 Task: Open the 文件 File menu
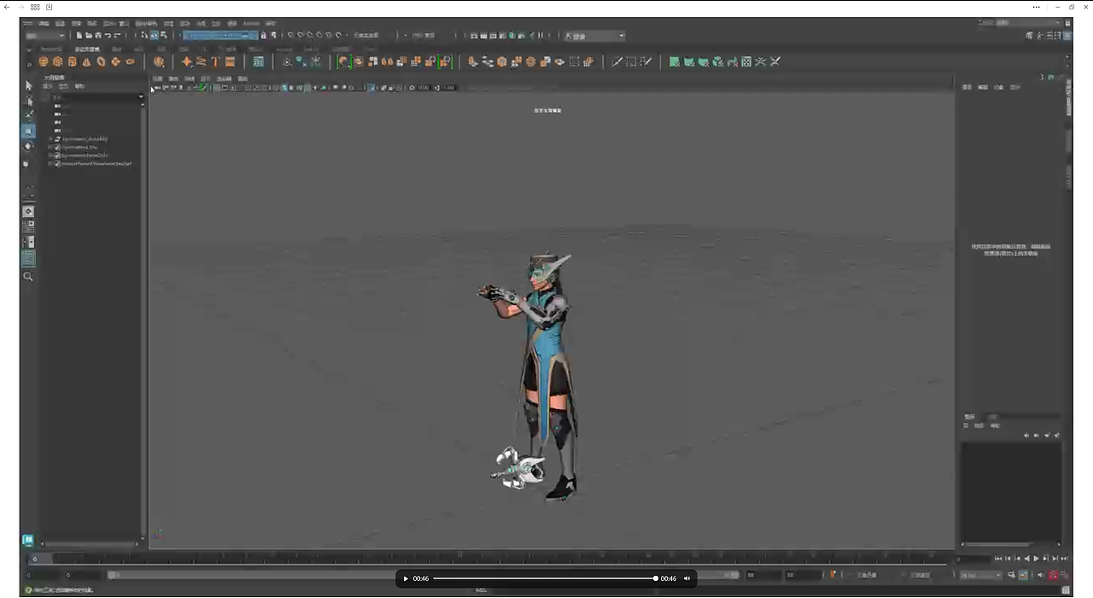pyautogui.click(x=28, y=23)
